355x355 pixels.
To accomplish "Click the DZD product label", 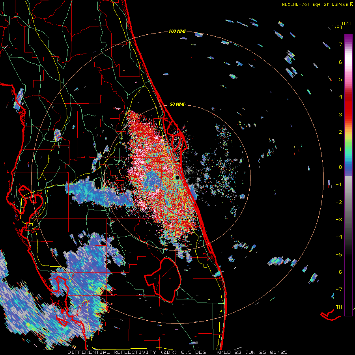I will [347, 24].
